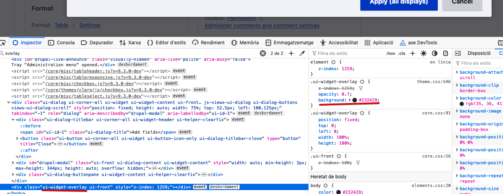Toggle the :hov pseudo-class panel
The image size is (503, 194).
(390, 53)
